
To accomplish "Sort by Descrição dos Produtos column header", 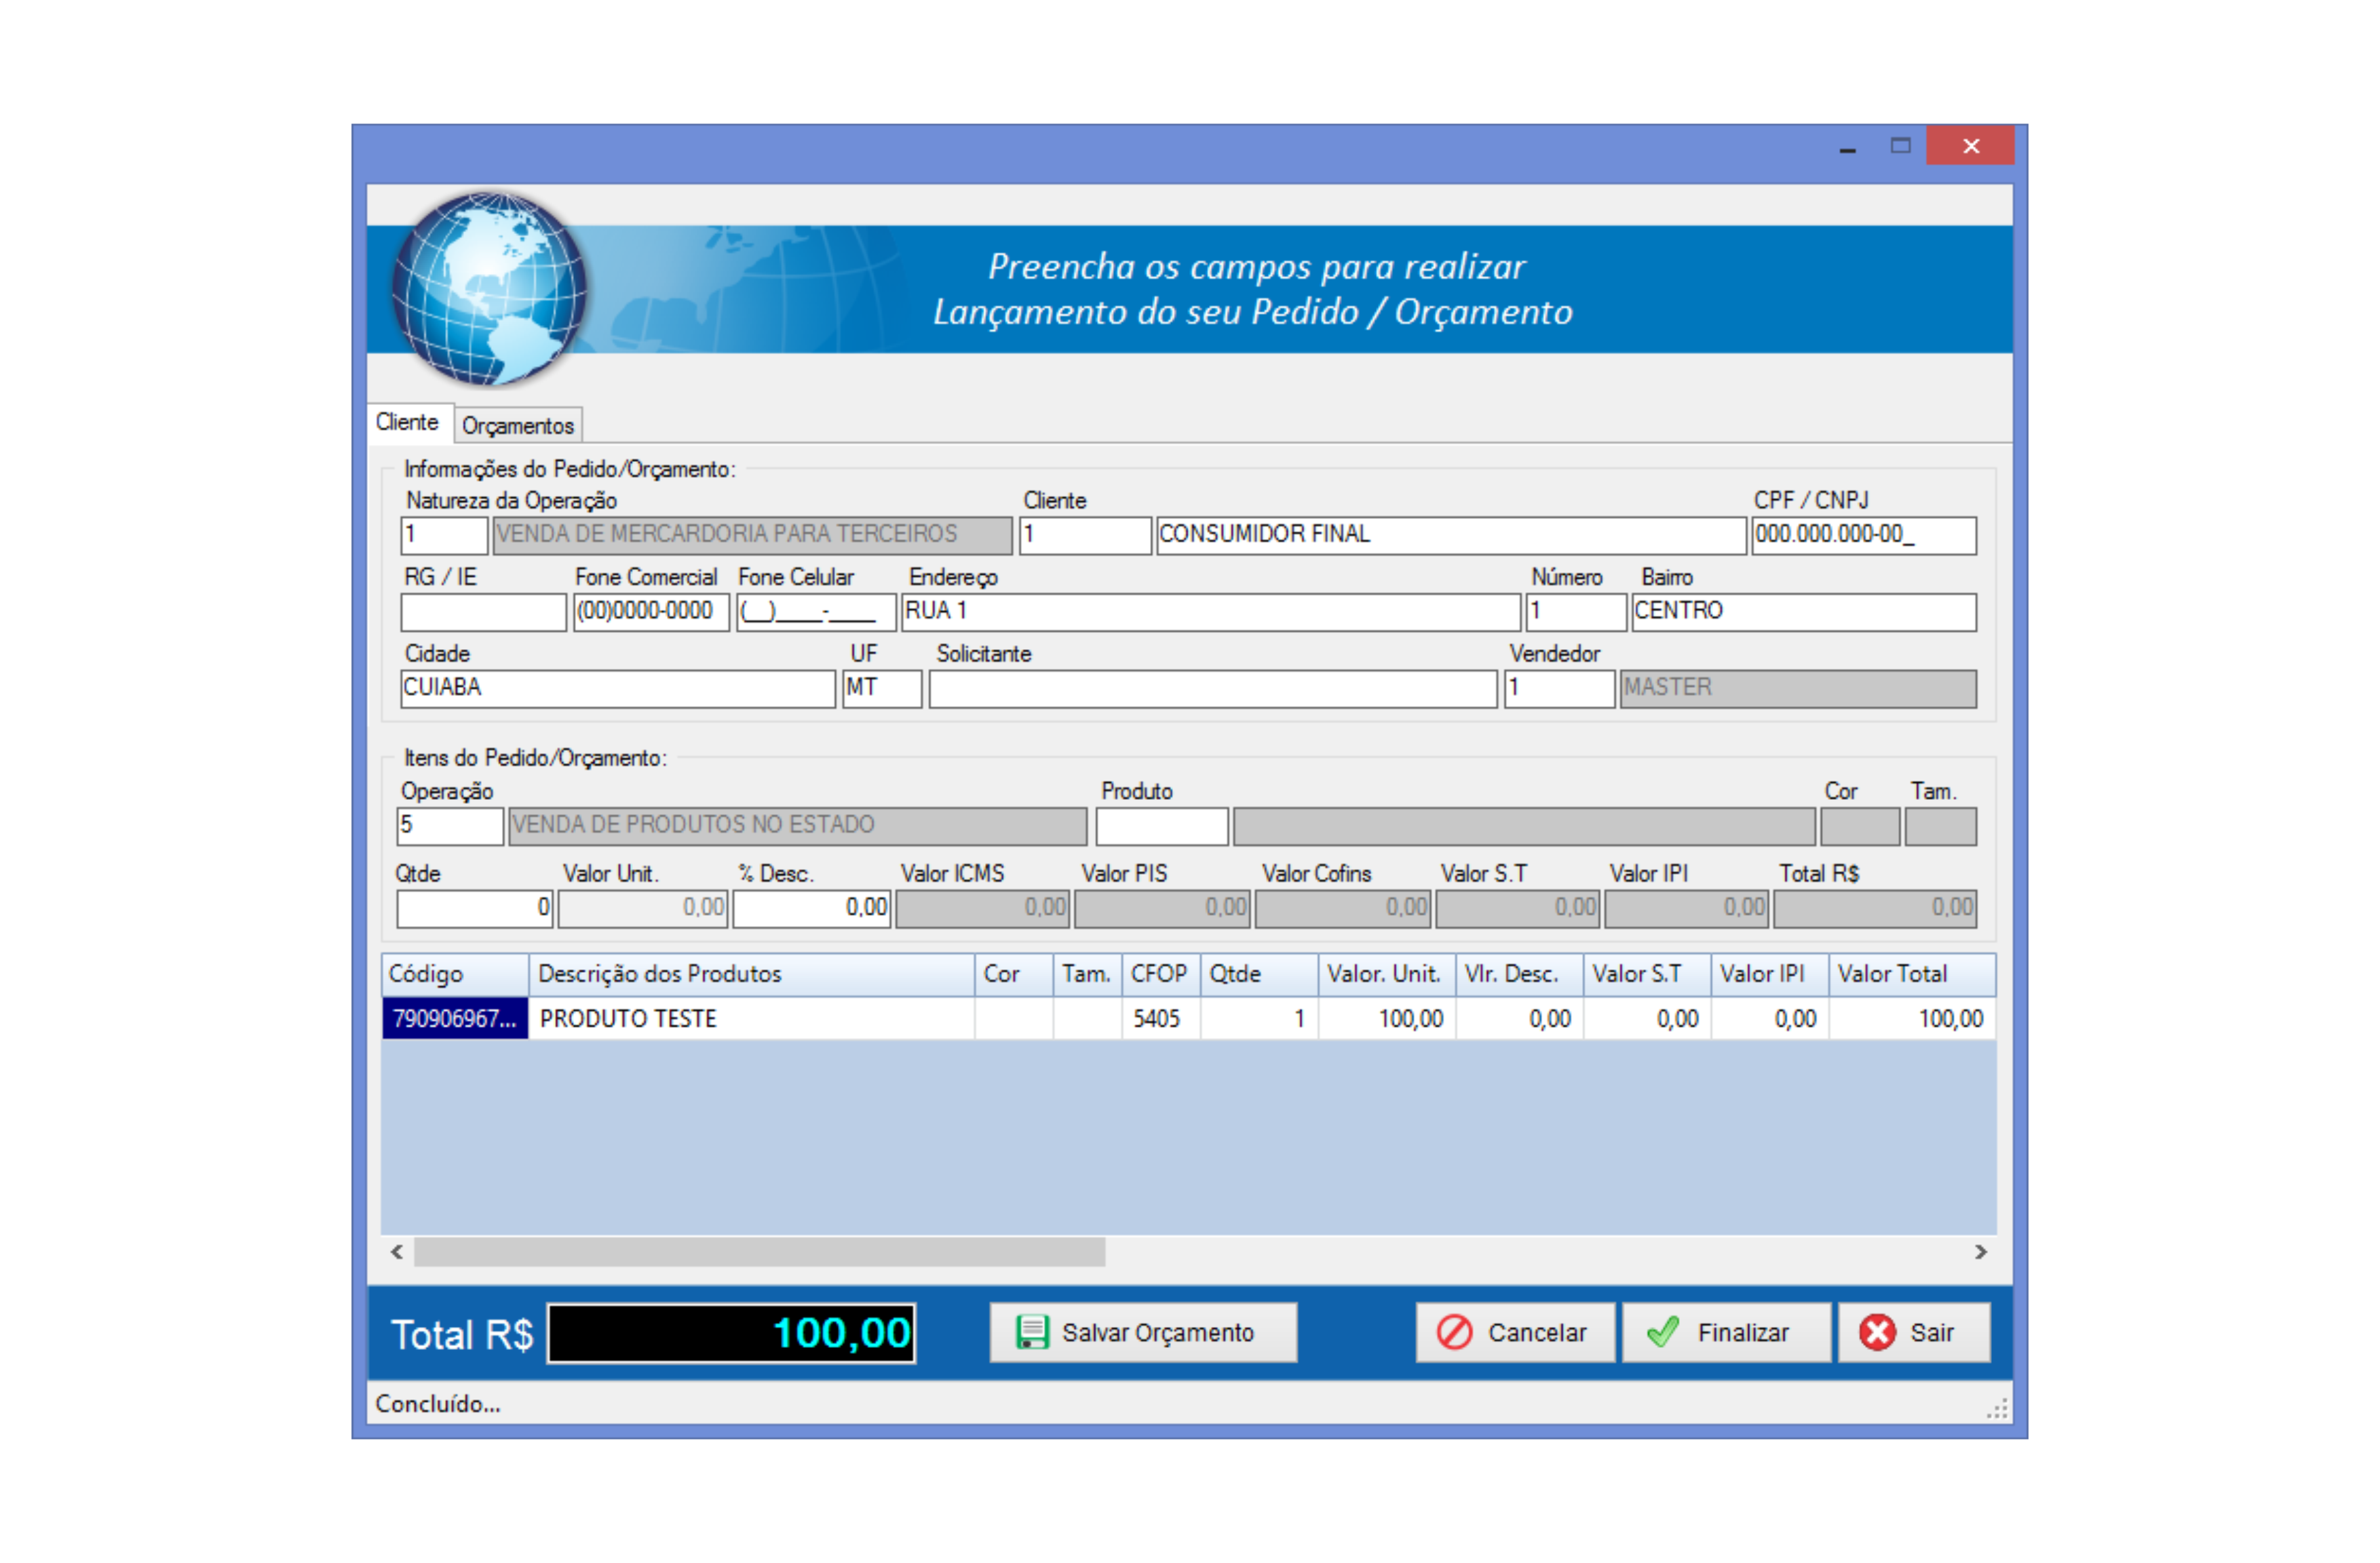I will coord(752,974).
